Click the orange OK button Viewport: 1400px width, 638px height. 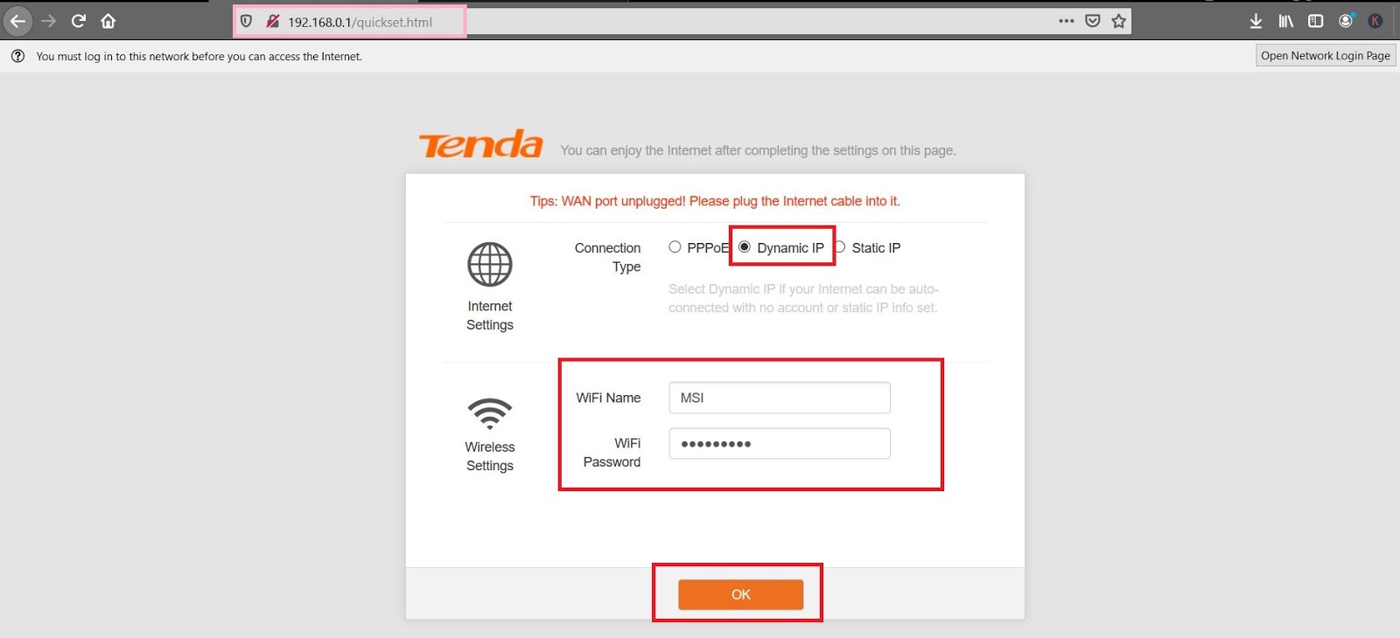[741, 594]
